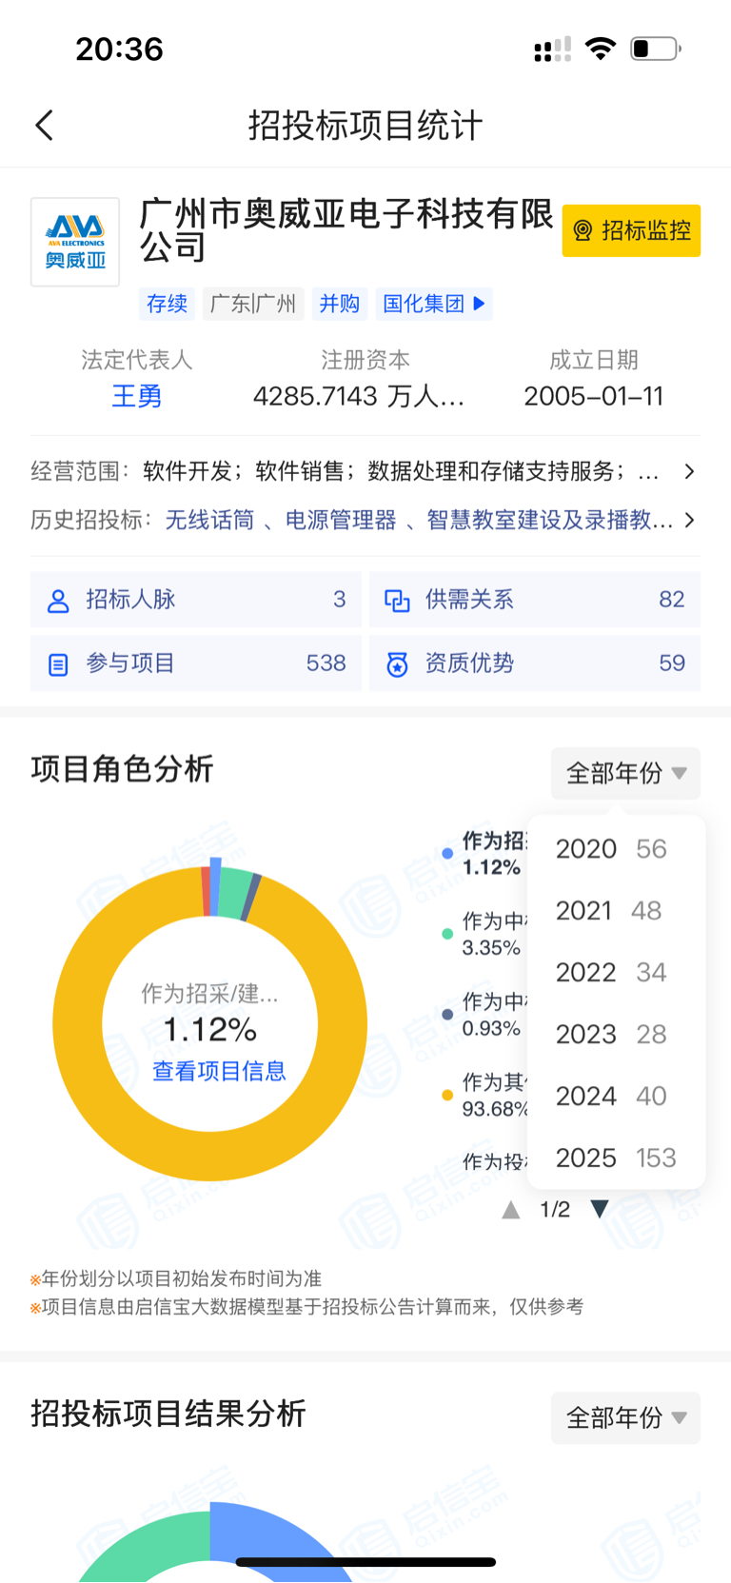Tap the back arrow icon
731x1583 pixels.
pyautogui.click(x=44, y=126)
